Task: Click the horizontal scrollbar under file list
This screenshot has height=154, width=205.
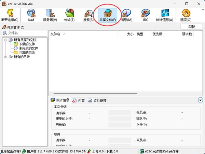Action: coord(95,94)
